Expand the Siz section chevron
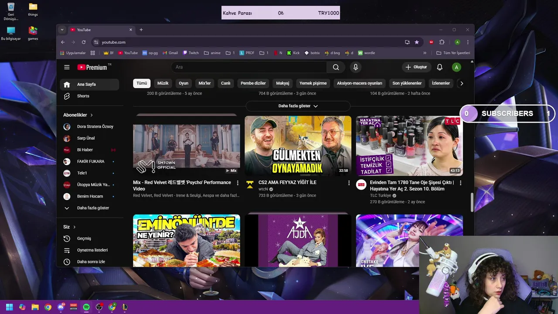This screenshot has height=314, width=558. pyautogui.click(x=75, y=227)
